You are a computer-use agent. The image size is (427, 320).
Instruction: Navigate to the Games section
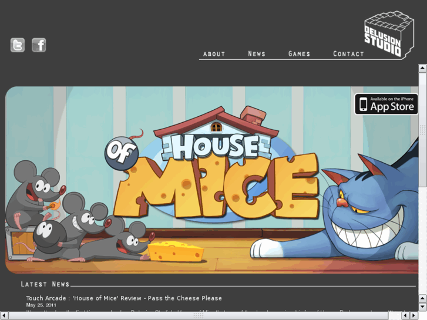pos(300,53)
